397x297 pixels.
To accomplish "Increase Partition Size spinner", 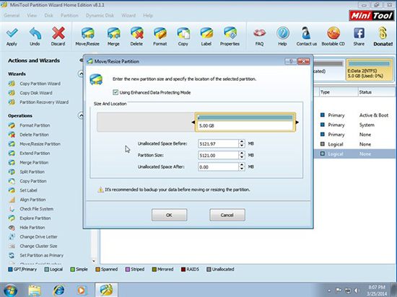I will (242, 154).
